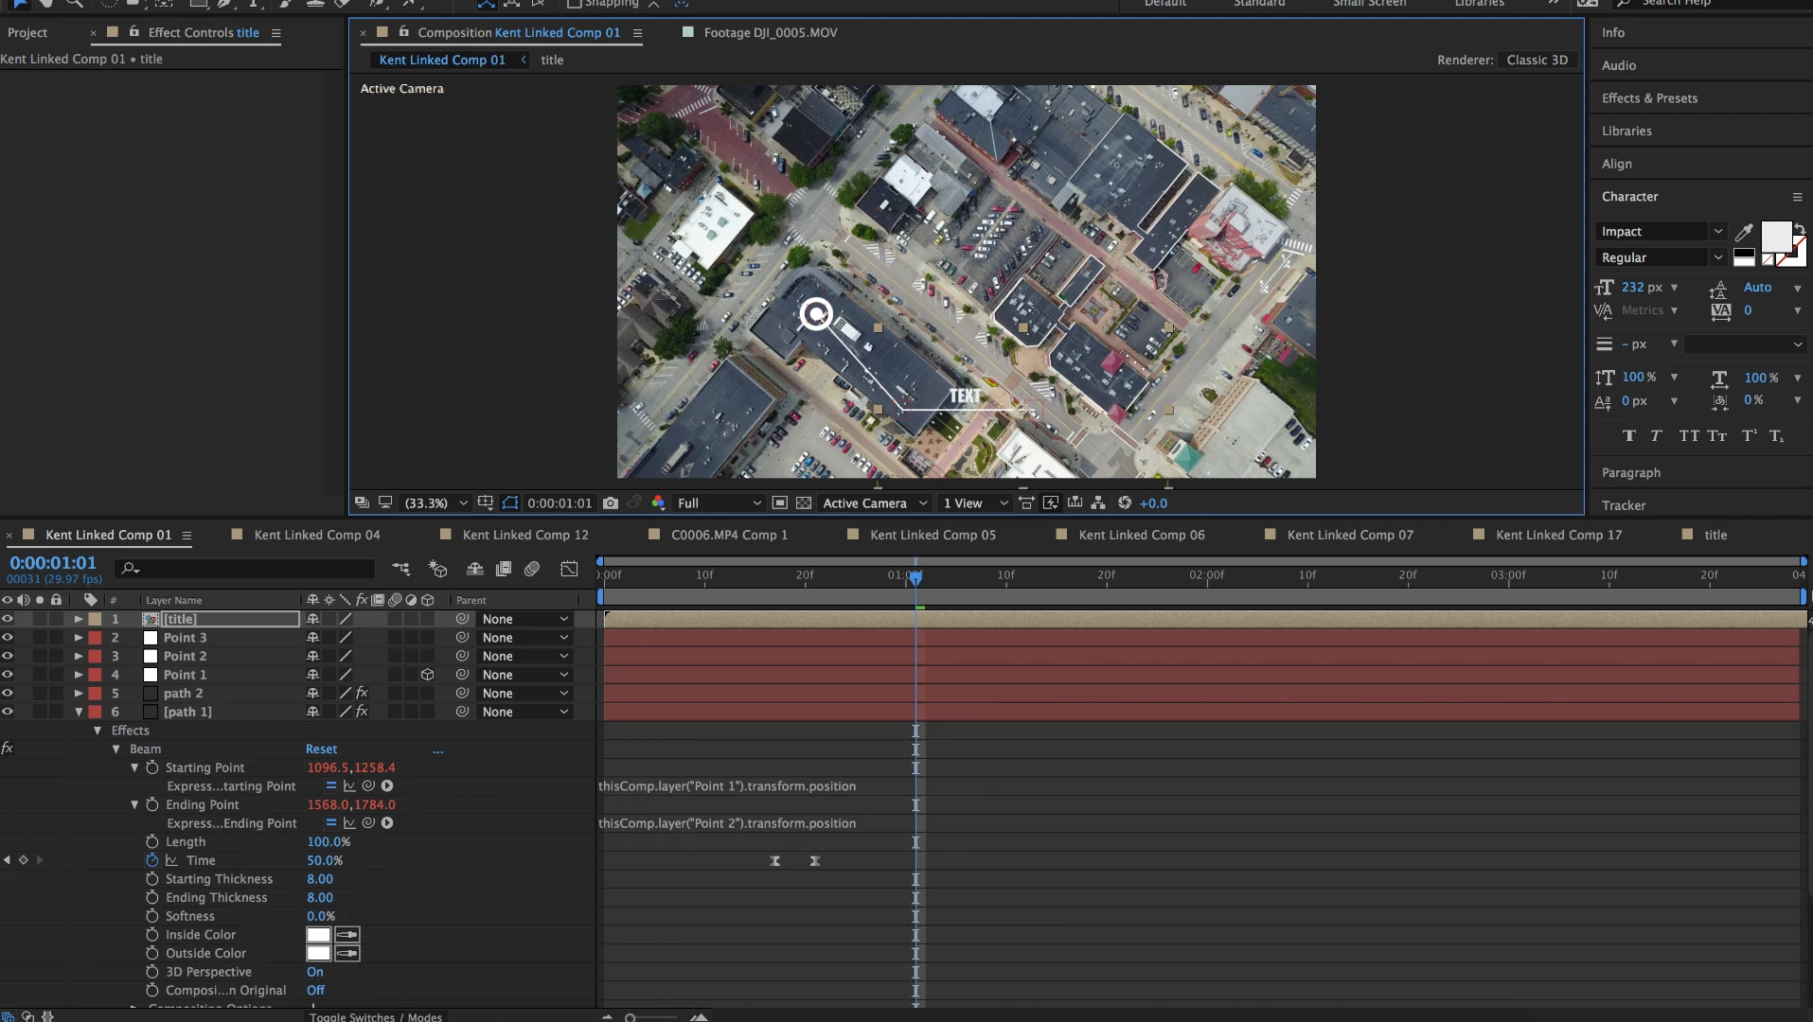The image size is (1813, 1022).
Task: Click the Motion Blur enable icon
Action: click(x=532, y=569)
